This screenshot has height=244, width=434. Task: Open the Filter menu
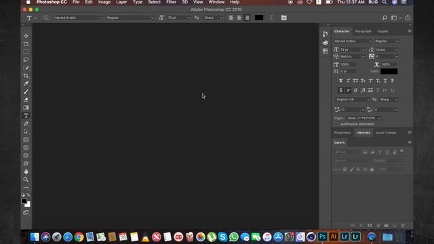point(171,2)
